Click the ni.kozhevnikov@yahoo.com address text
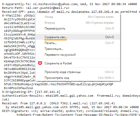140x116 pixels. pos(55,4)
